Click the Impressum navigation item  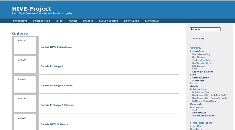(152, 21)
